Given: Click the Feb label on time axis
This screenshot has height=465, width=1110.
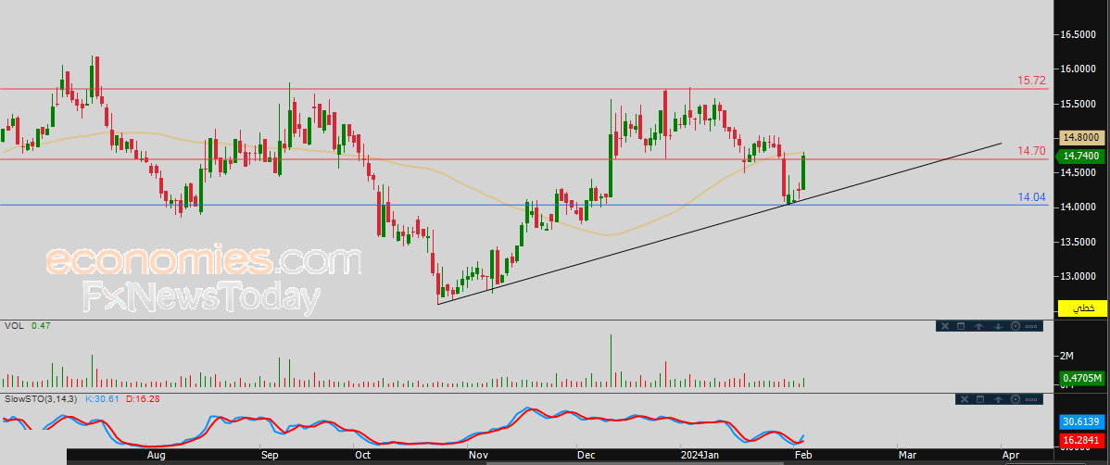Looking at the screenshot, I should pyautogui.click(x=801, y=453).
